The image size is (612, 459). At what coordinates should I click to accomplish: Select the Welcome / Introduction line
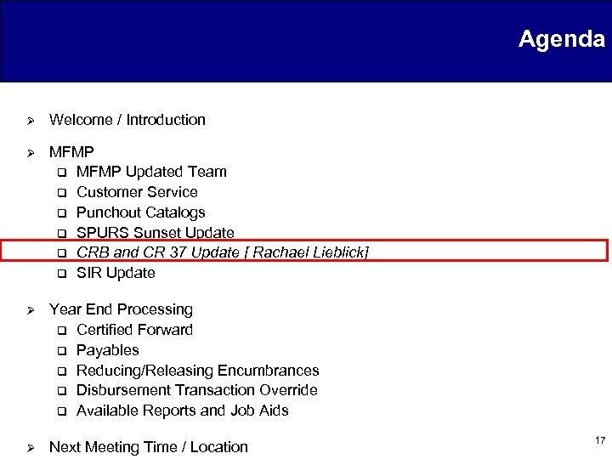point(127,120)
